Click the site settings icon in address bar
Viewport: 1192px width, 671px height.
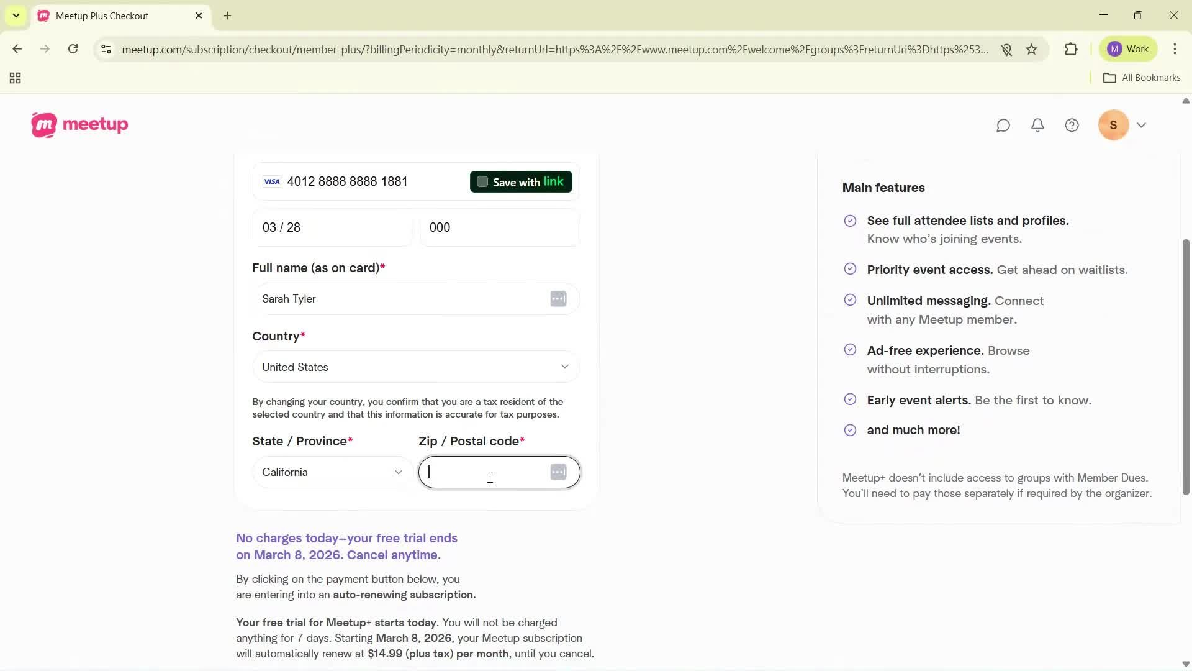coord(106,50)
